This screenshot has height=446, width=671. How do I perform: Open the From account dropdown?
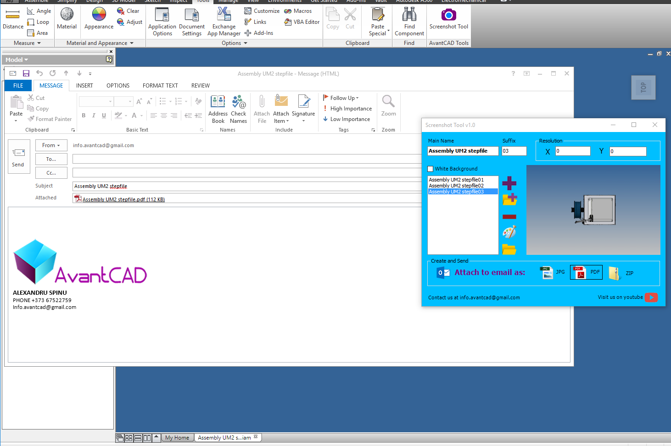51,145
